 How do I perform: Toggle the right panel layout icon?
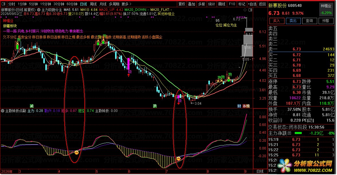pos(250,10)
